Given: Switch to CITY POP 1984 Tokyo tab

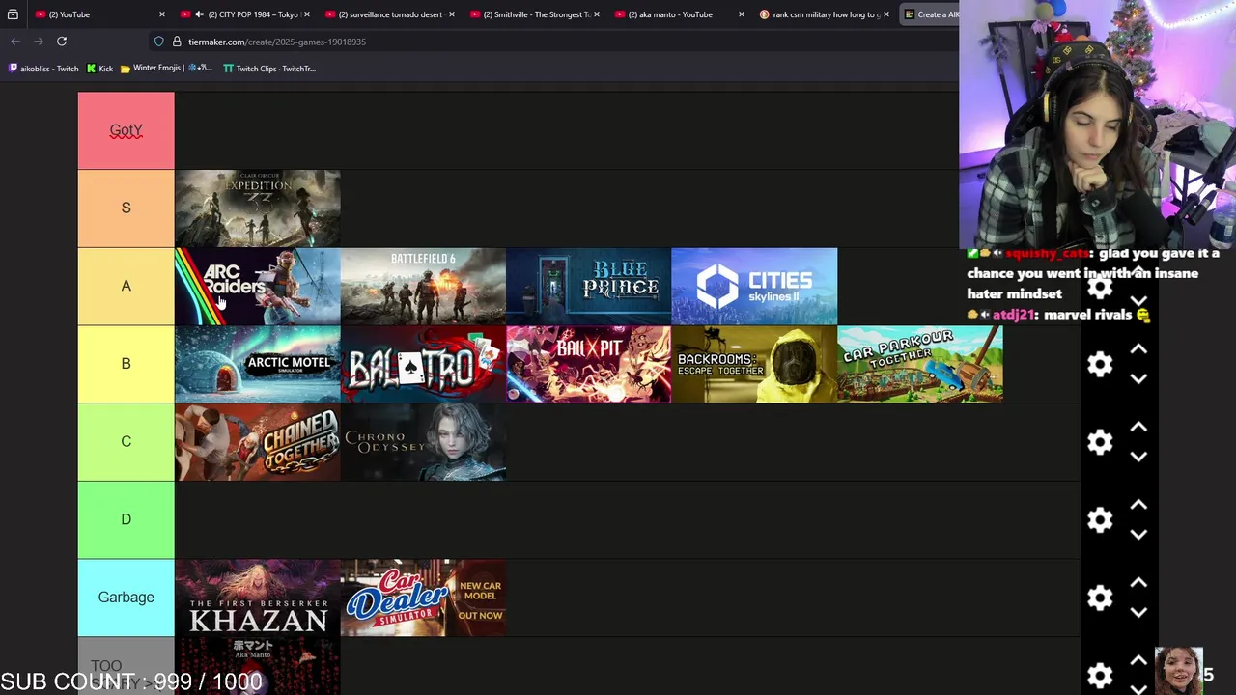Looking at the screenshot, I should (244, 14).
